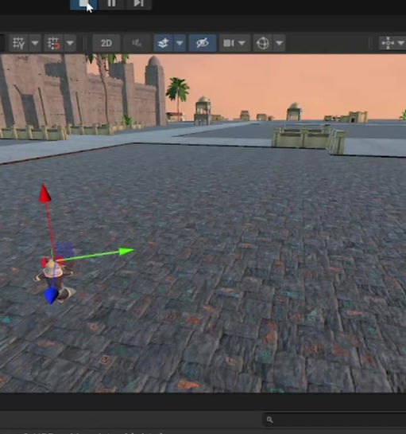Expand the camera settings dropdown arrow
The height and width of the screenshot is (434, 406).
(242, 43)
